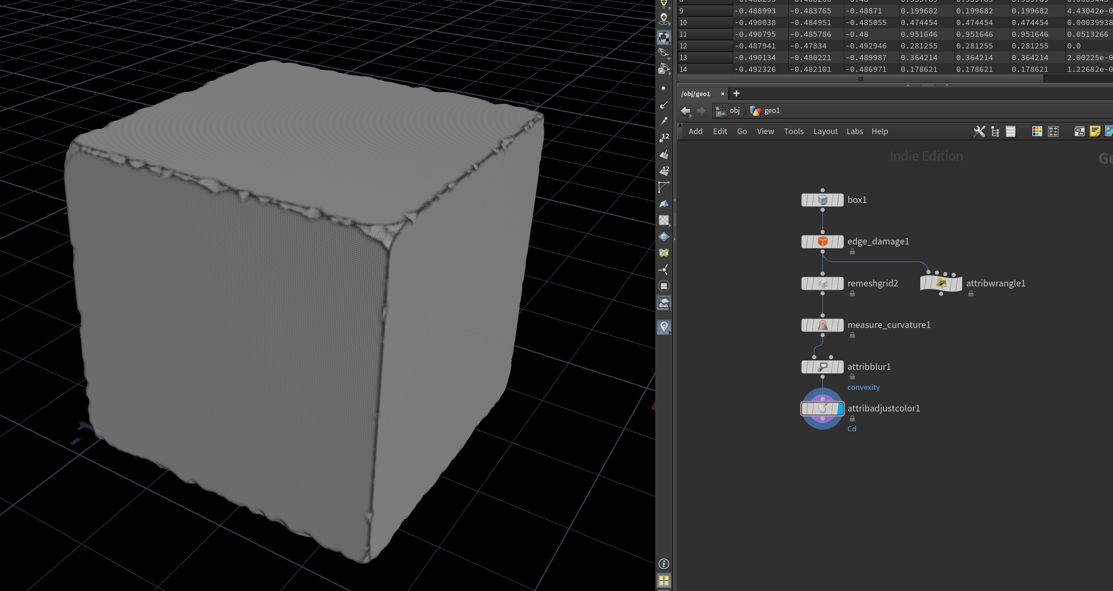Toggle the display materials checker icon
The image size is (1113, 591).
[x=663, y=38]
